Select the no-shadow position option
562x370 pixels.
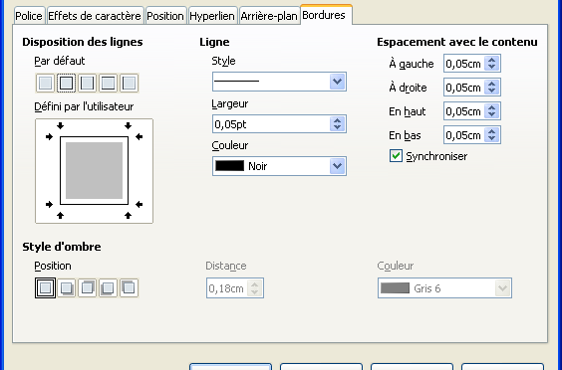tap(45, 287)
